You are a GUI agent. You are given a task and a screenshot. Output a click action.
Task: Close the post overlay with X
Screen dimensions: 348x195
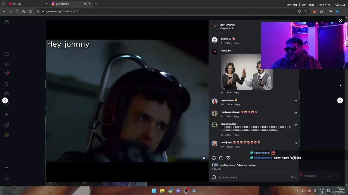[340, 21]
